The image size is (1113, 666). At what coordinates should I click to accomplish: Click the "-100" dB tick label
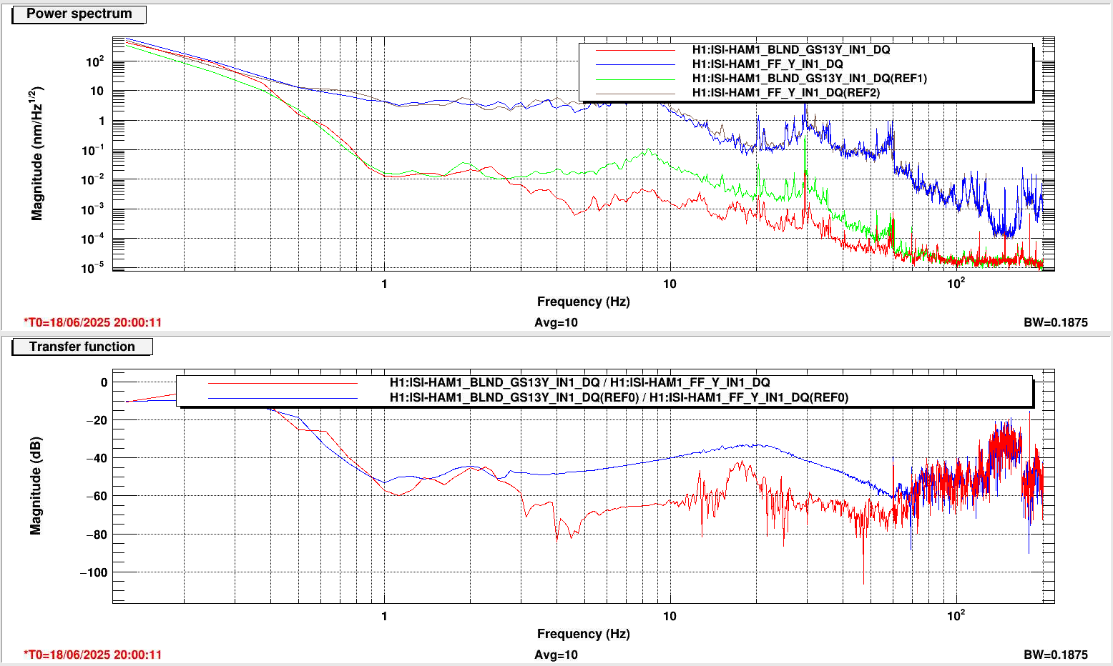pyautogui.click(x=94, y=572)
